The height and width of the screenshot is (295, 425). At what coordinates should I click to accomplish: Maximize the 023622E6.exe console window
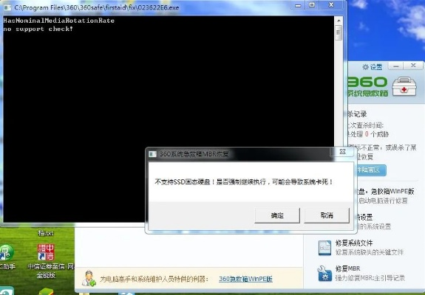point(312,5)
